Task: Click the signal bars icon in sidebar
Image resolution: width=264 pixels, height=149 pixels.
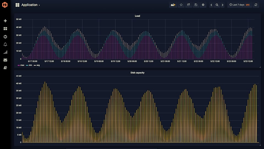Action: pyautogui.click(x=5, y=52)
